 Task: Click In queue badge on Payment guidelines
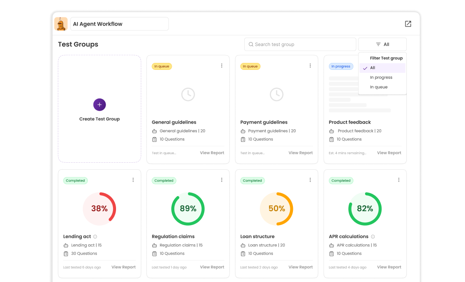tap(250, 66)
